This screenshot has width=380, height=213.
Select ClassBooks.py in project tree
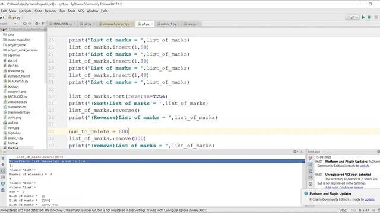click(17, 102)
